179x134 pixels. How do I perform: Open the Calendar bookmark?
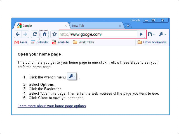point(39,42)
